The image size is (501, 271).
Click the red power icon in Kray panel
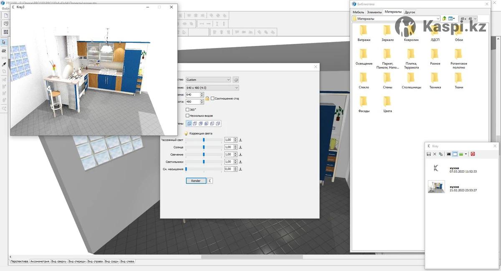tap(473, 154)
